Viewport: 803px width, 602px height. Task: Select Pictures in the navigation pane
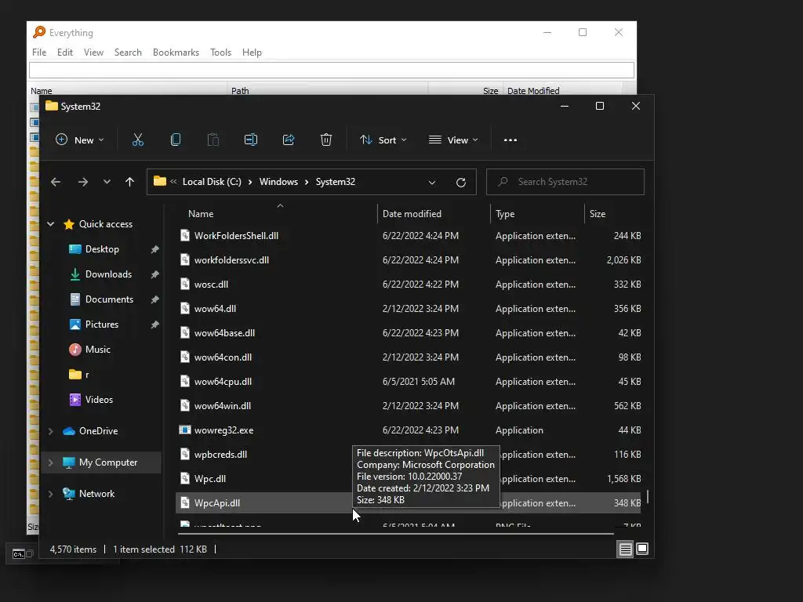click(101, 325)
